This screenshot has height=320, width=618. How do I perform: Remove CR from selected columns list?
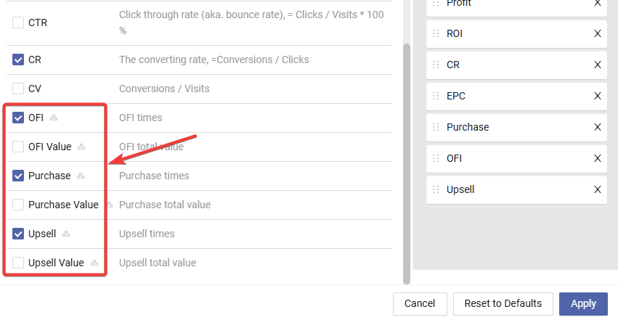(598, 65)
